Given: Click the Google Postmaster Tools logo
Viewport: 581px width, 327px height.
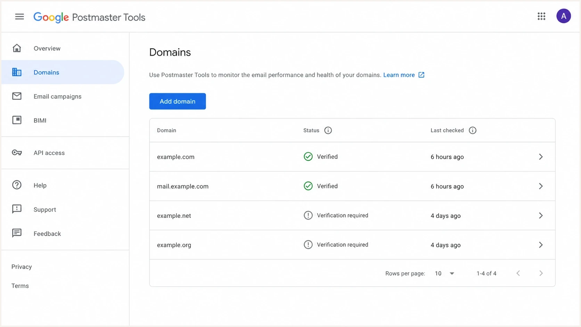Looking at the screenshot, I should click(89, 17).
